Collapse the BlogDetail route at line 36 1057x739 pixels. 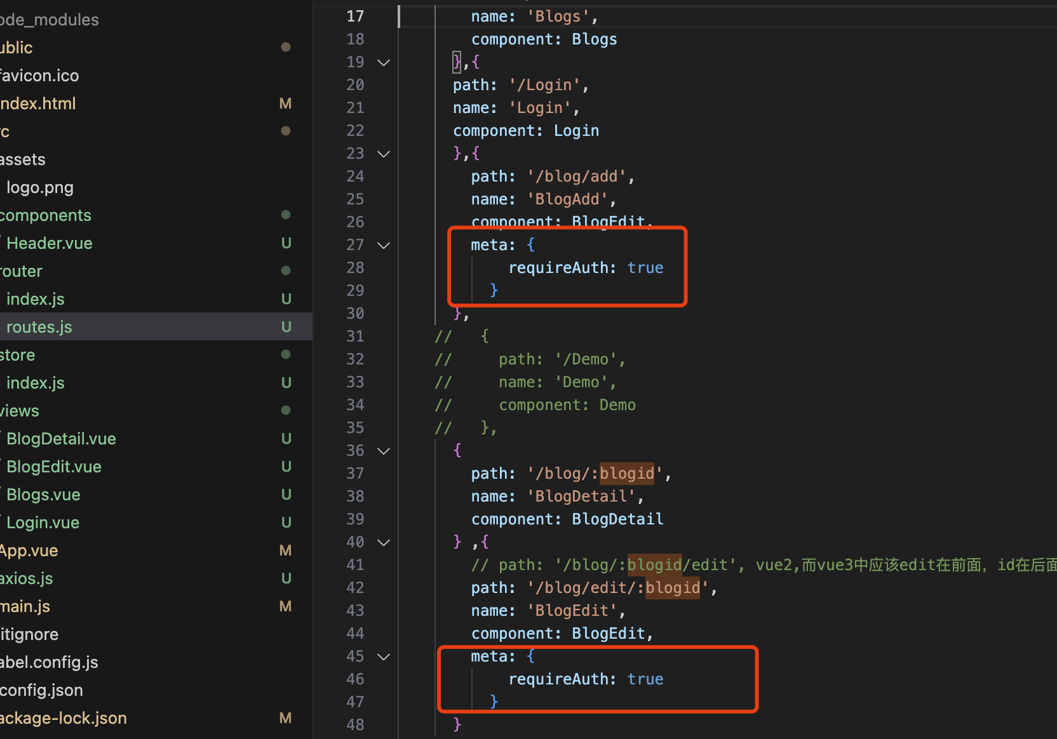click(x=384, y=451)
